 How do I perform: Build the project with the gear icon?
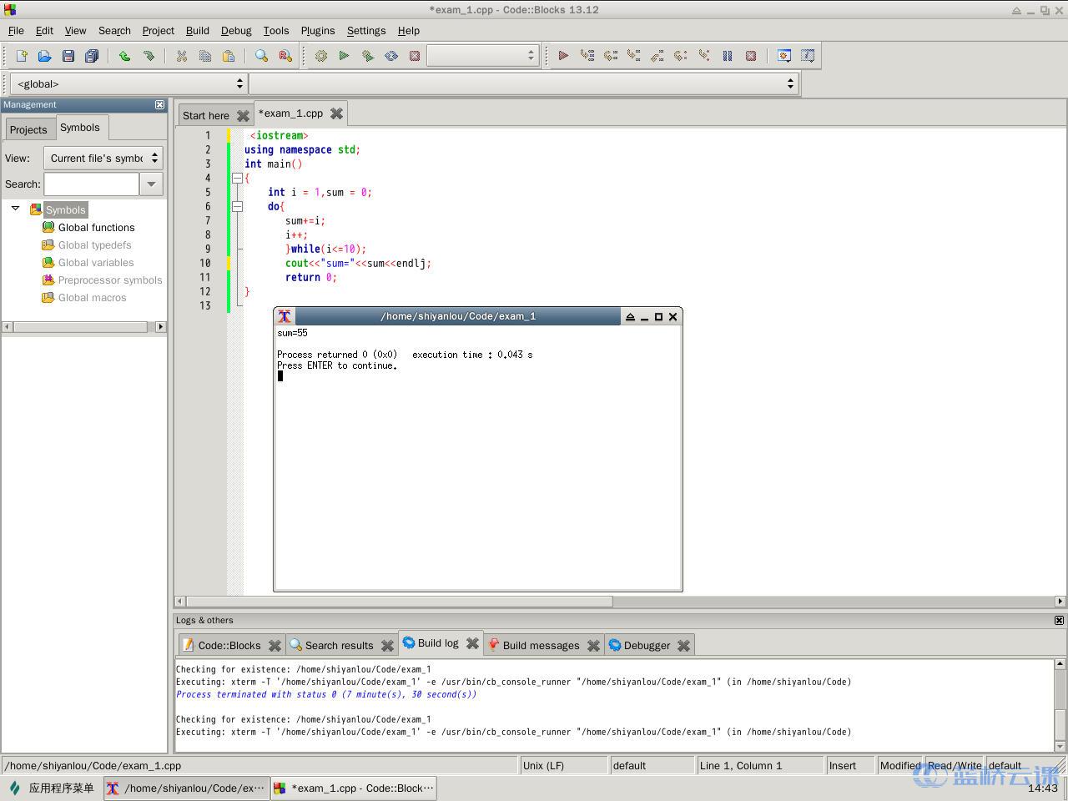click(321, 56)
